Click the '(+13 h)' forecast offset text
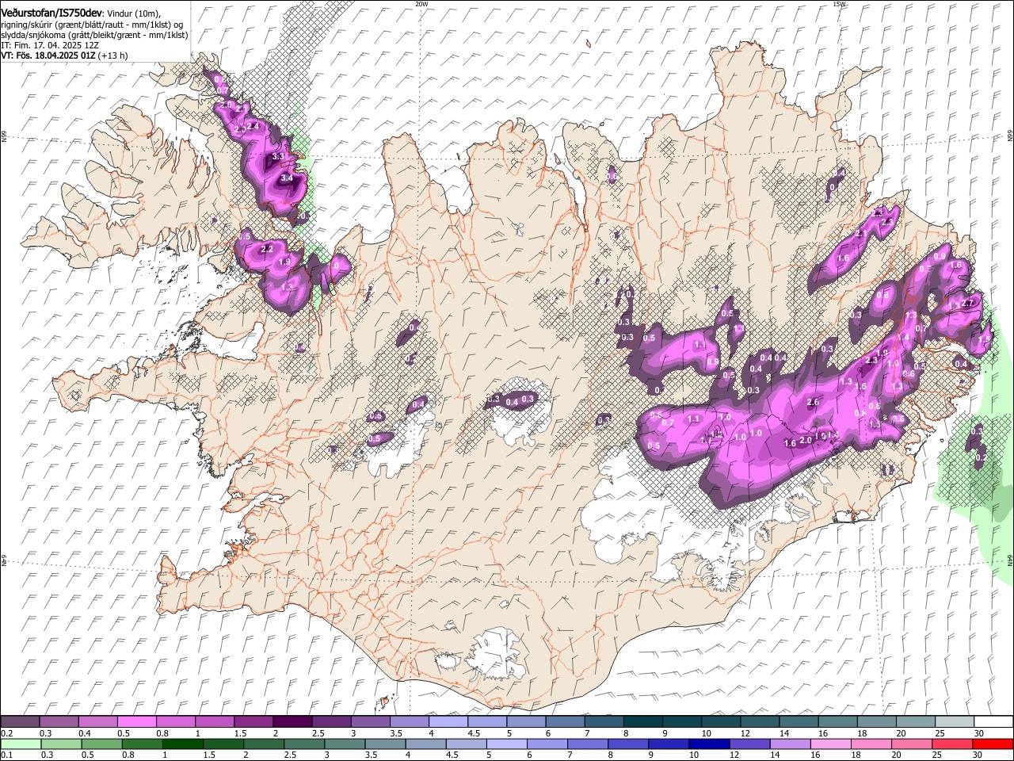 (x=113, y=56)
